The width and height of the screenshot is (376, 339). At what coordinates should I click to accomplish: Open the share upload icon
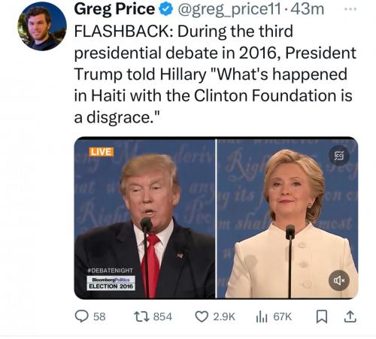point(350,316)
